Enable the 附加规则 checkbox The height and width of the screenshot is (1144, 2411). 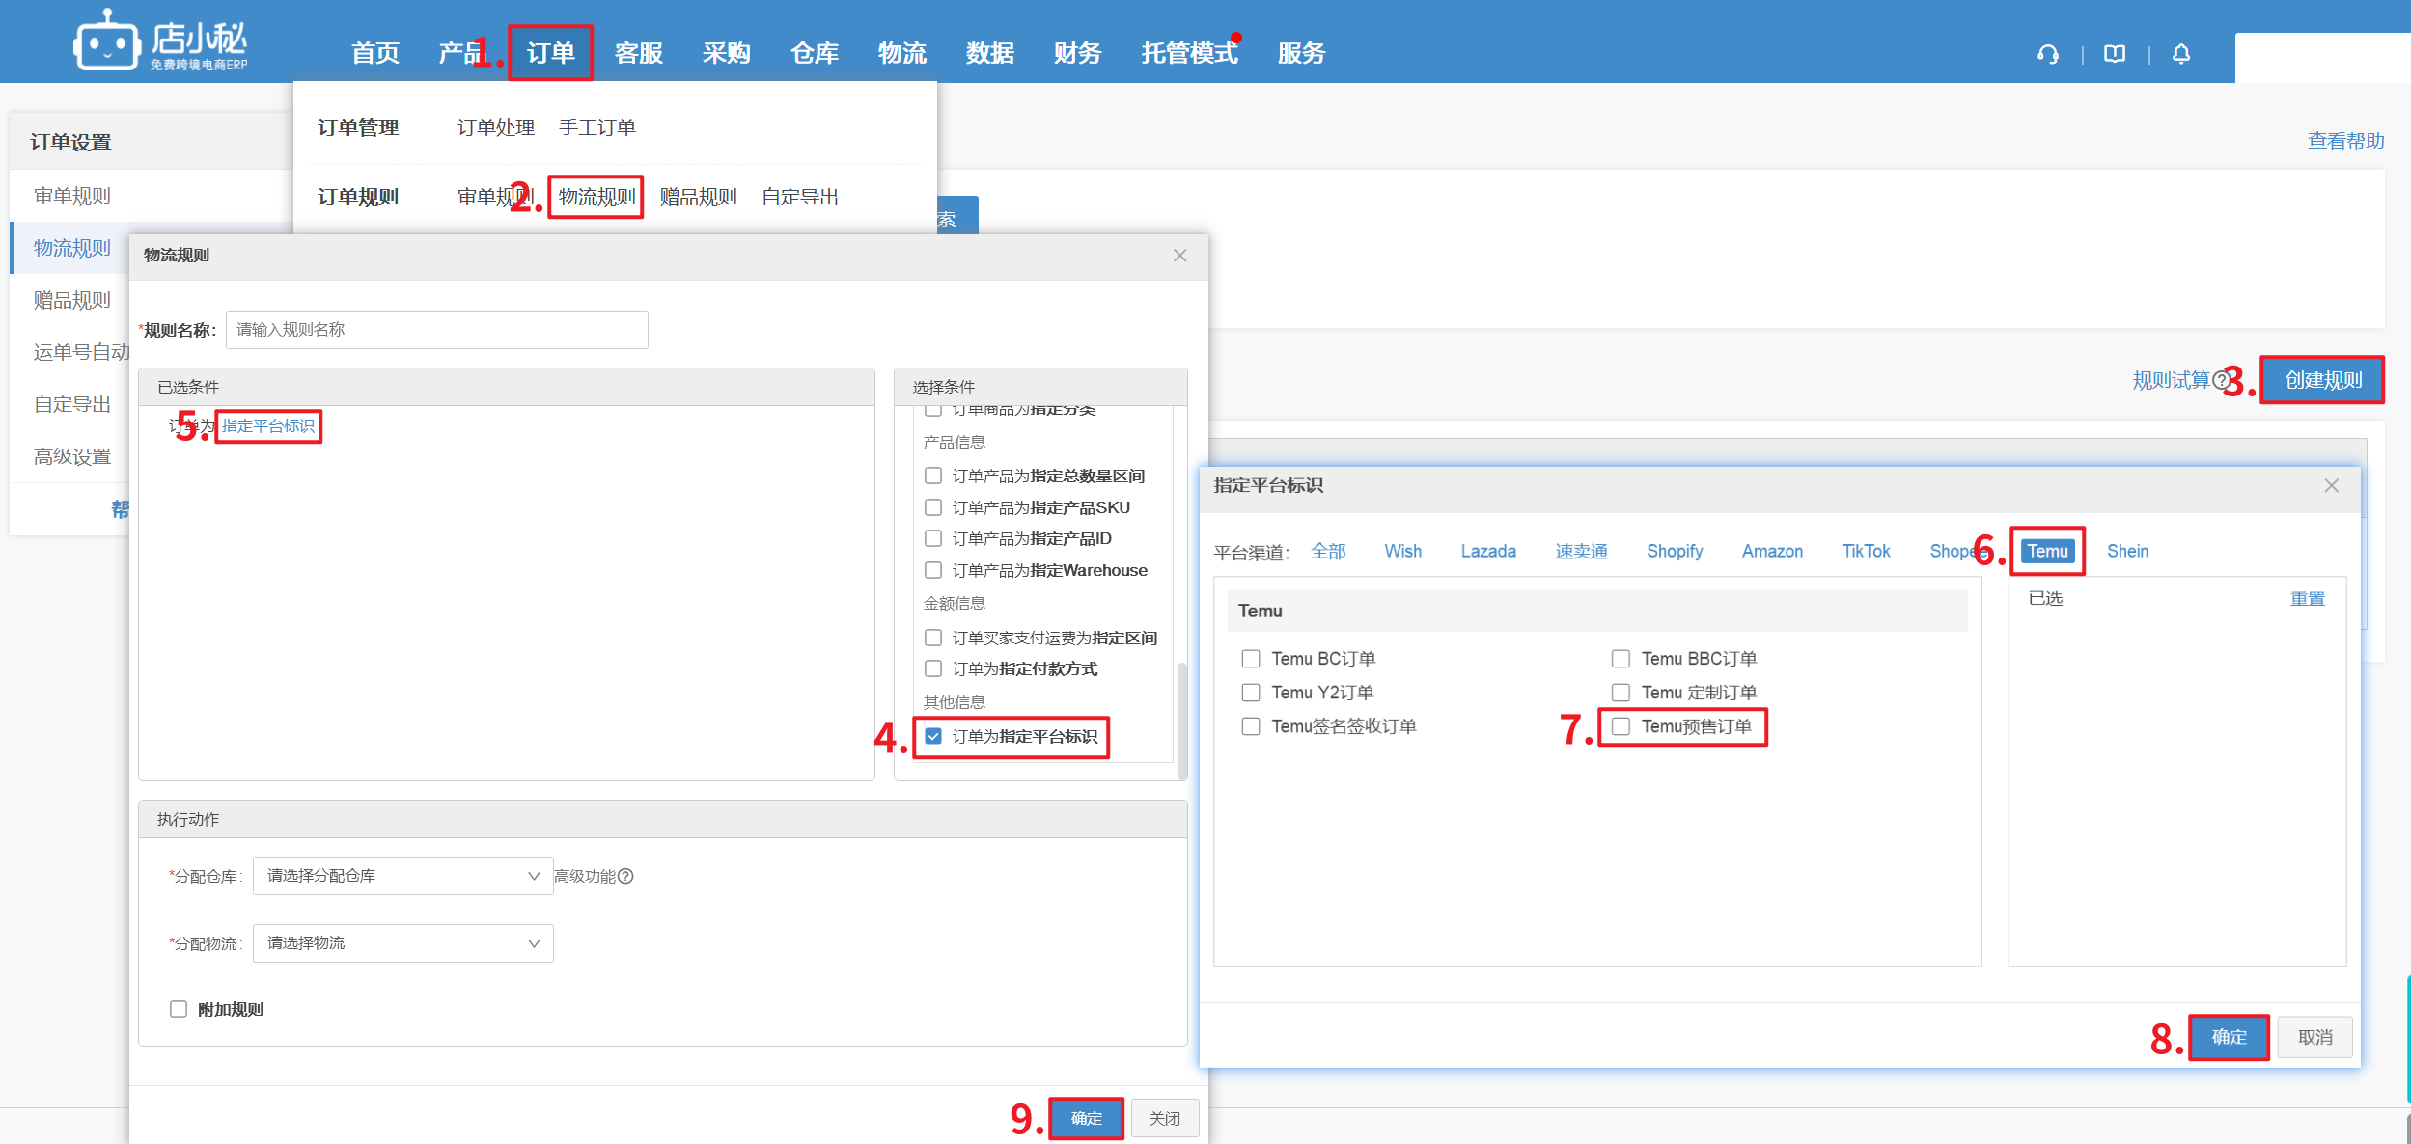click(x=179, y=1009)
